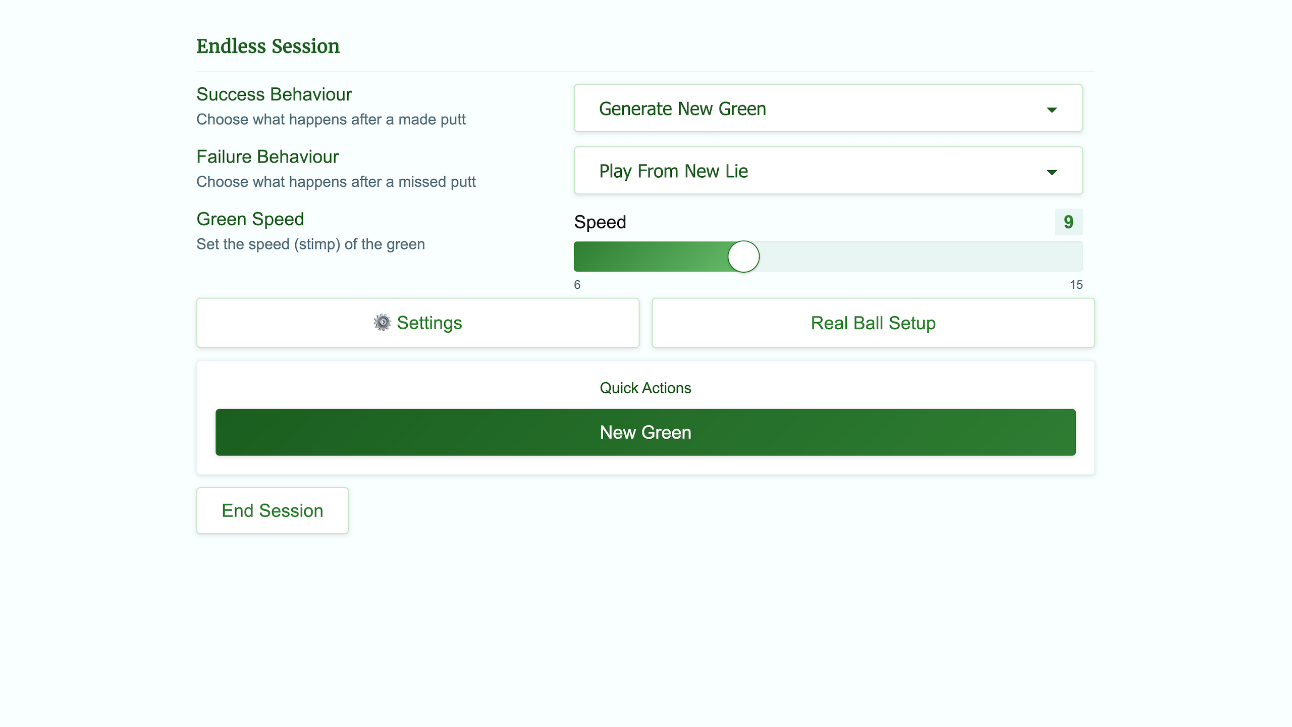Click the filled green portion of the speed slider
This screenshot has height=727, width=1292.
coord(651,257)
